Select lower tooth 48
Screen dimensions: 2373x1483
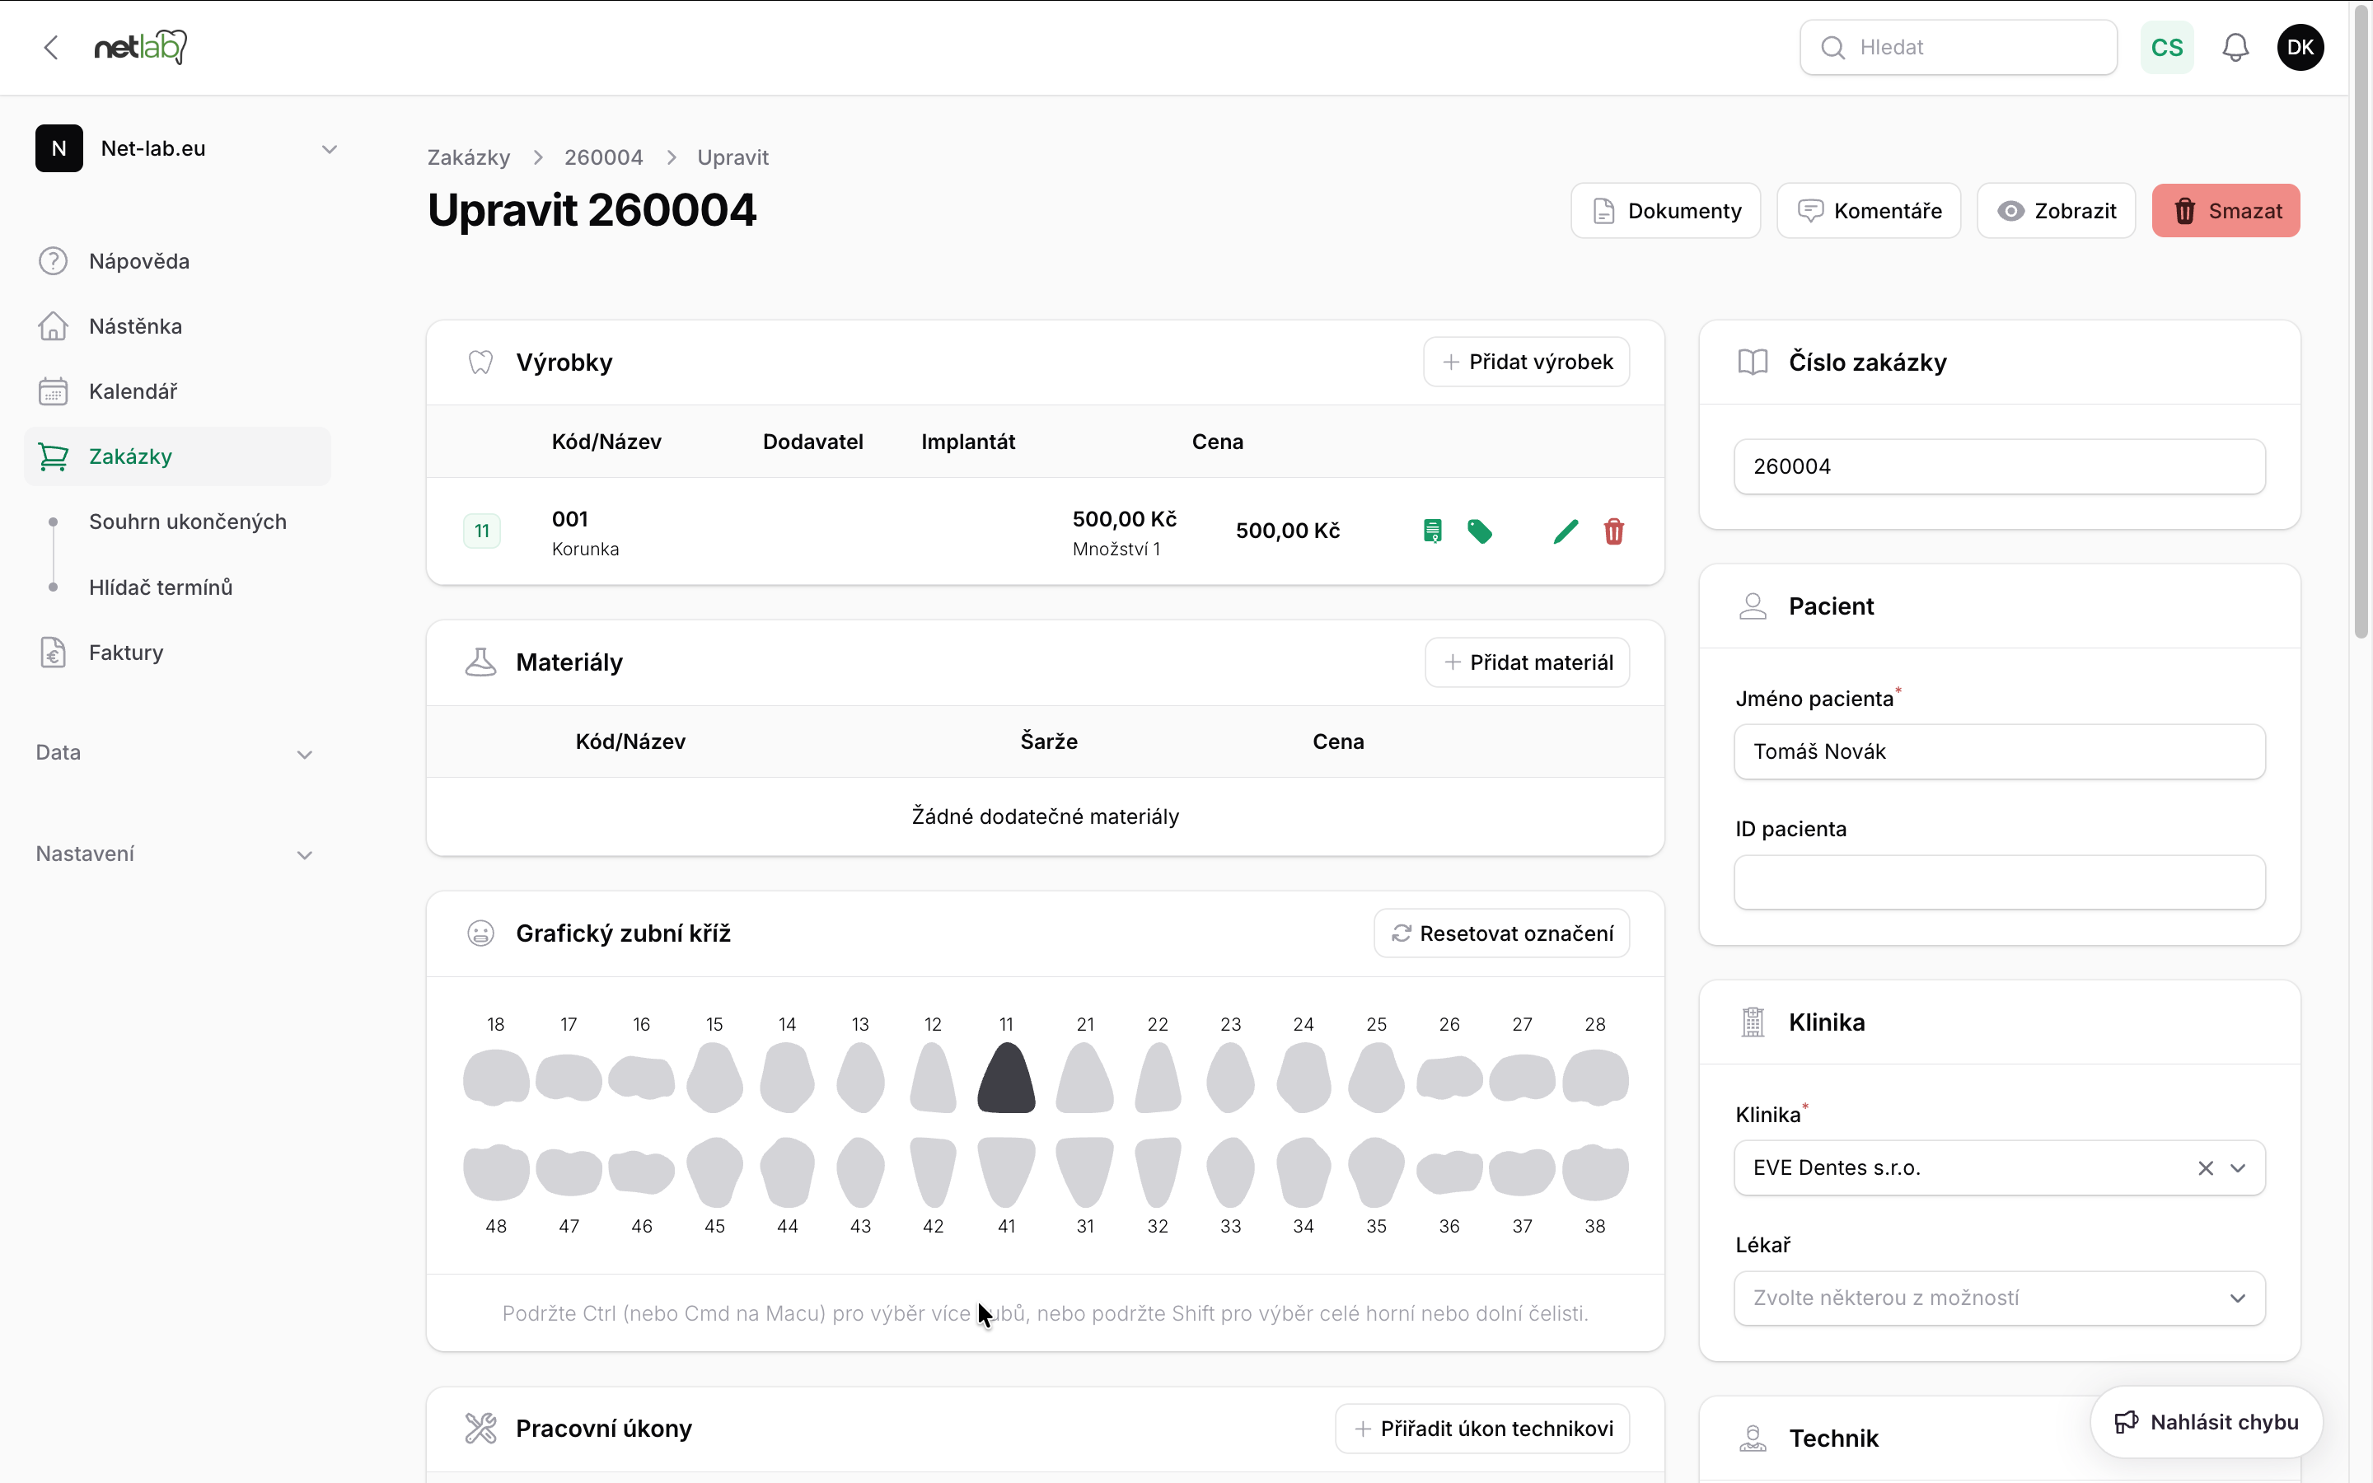[x=496, y=1171]
